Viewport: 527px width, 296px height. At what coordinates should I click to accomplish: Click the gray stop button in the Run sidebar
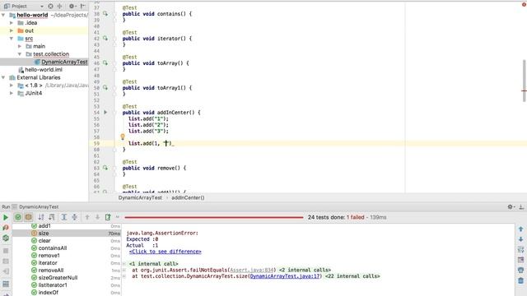pos(6,251)
